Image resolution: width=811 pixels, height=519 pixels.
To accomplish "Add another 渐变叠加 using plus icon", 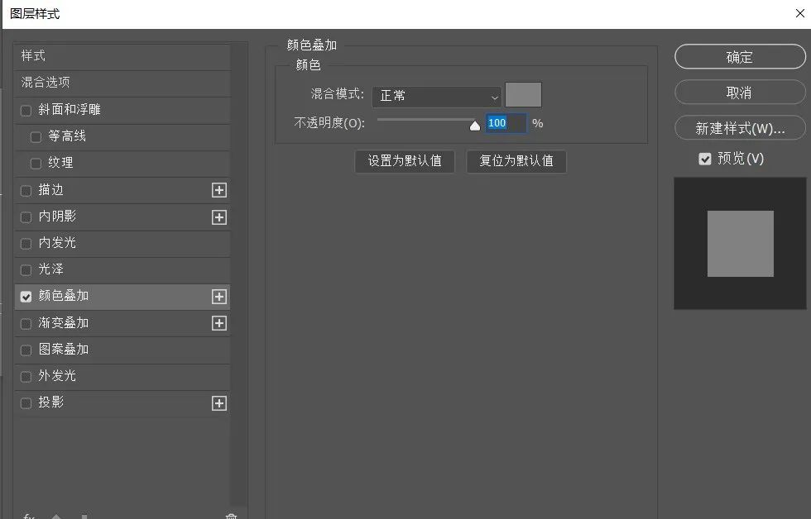I will pos(218,323).
